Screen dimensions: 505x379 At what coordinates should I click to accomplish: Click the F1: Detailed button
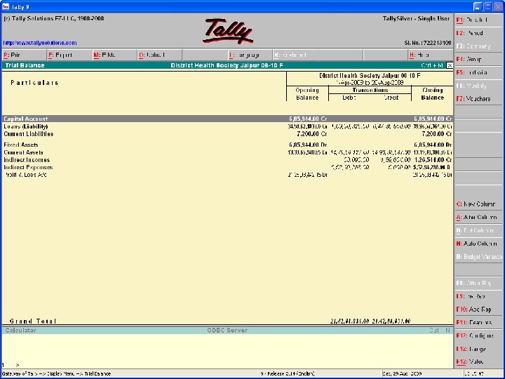point(478,20)
